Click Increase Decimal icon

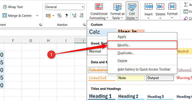[74, 16]
